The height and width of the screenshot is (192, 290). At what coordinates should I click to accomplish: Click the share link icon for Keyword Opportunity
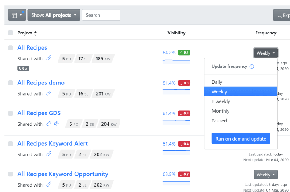tap(49, 184)
